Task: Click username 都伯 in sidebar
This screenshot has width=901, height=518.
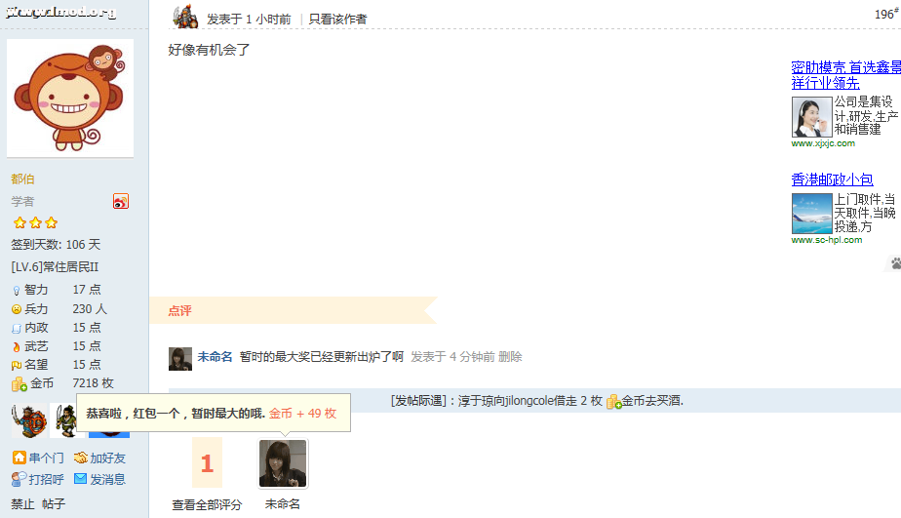Action: (x=22, y=179)
